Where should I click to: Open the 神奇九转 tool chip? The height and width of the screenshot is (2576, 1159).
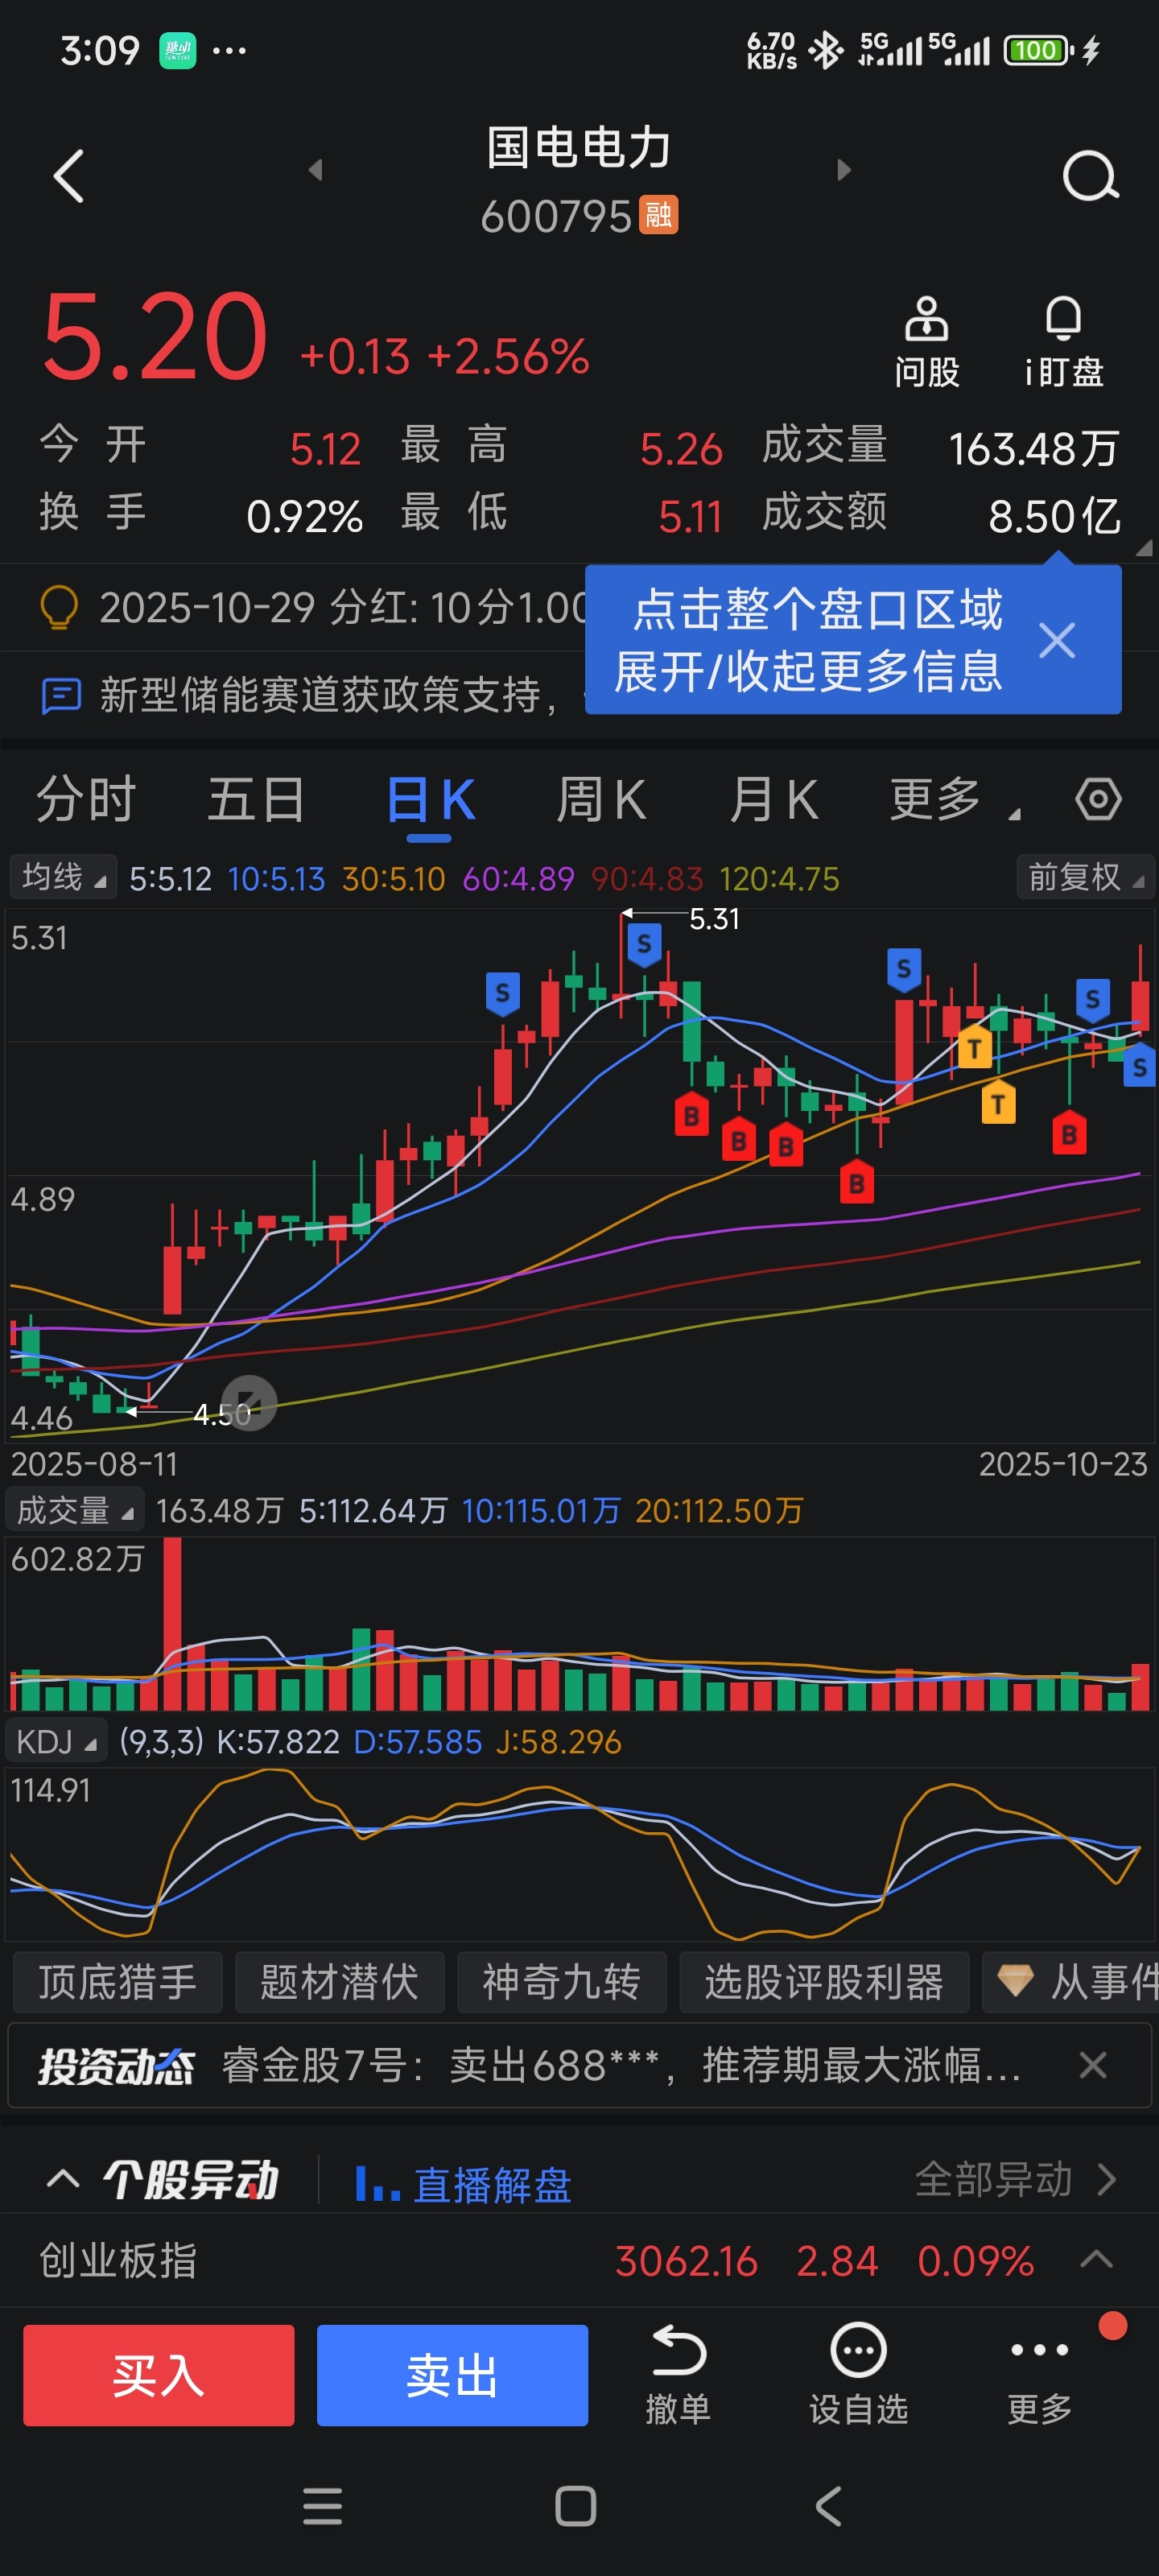pyautogui.click(x=562, y=1981)
